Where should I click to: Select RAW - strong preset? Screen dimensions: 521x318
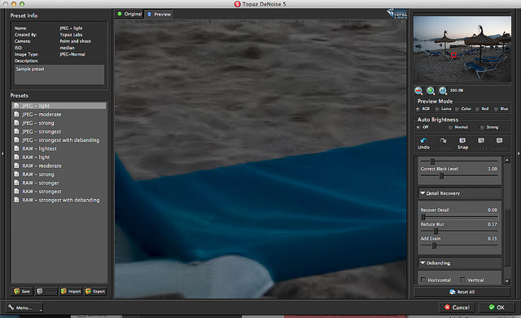[59, 174]
